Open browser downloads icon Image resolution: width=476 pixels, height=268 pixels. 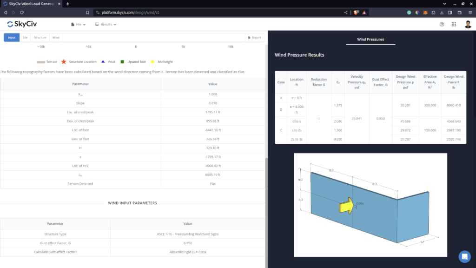pyautogui.click(x=442, y=12)
